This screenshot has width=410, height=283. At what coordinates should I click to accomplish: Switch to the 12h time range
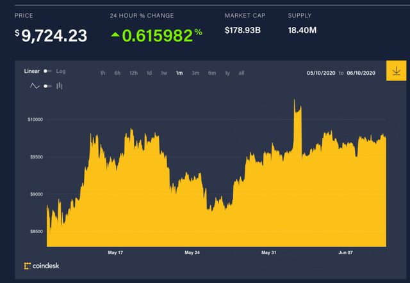pos(133,73)
